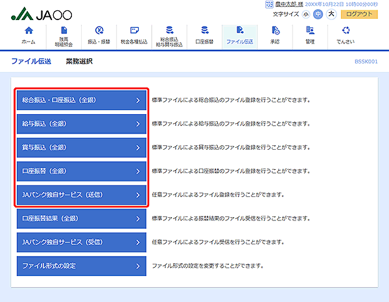Image resolution: width=389 pixels, height=302 pixels.
Task: Go to ホーム (Home) in navigation
Action: click(x=29, y=37)
